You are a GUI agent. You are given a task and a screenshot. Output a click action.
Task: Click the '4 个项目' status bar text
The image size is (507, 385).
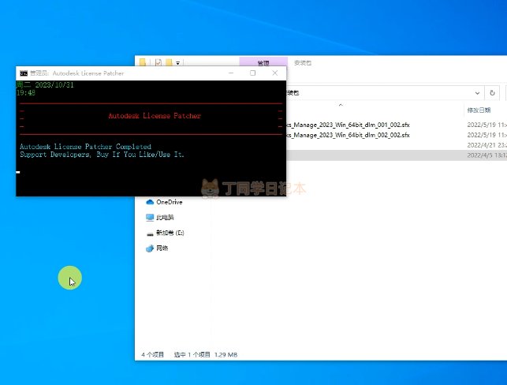coord(153,355)
